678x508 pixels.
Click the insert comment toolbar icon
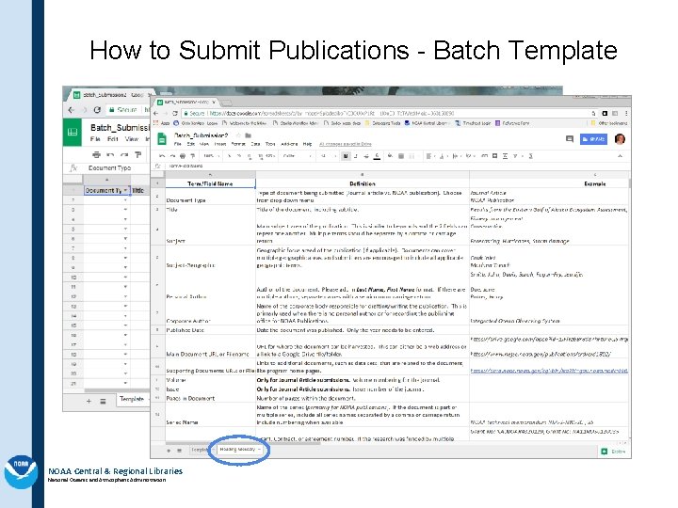pos(494,156)
